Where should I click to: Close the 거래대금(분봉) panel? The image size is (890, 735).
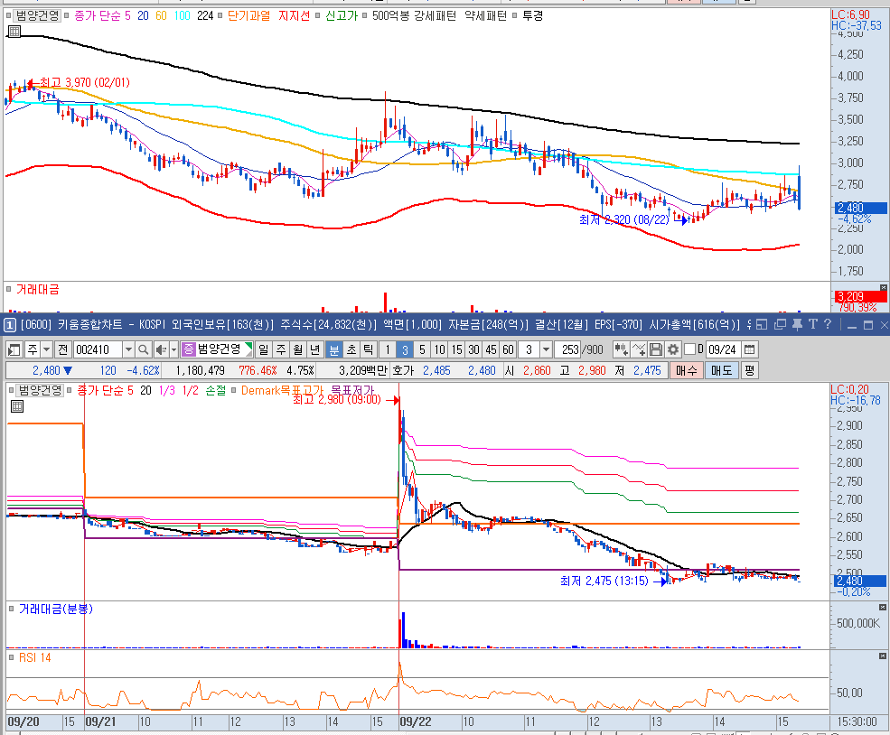pos(883,608)
